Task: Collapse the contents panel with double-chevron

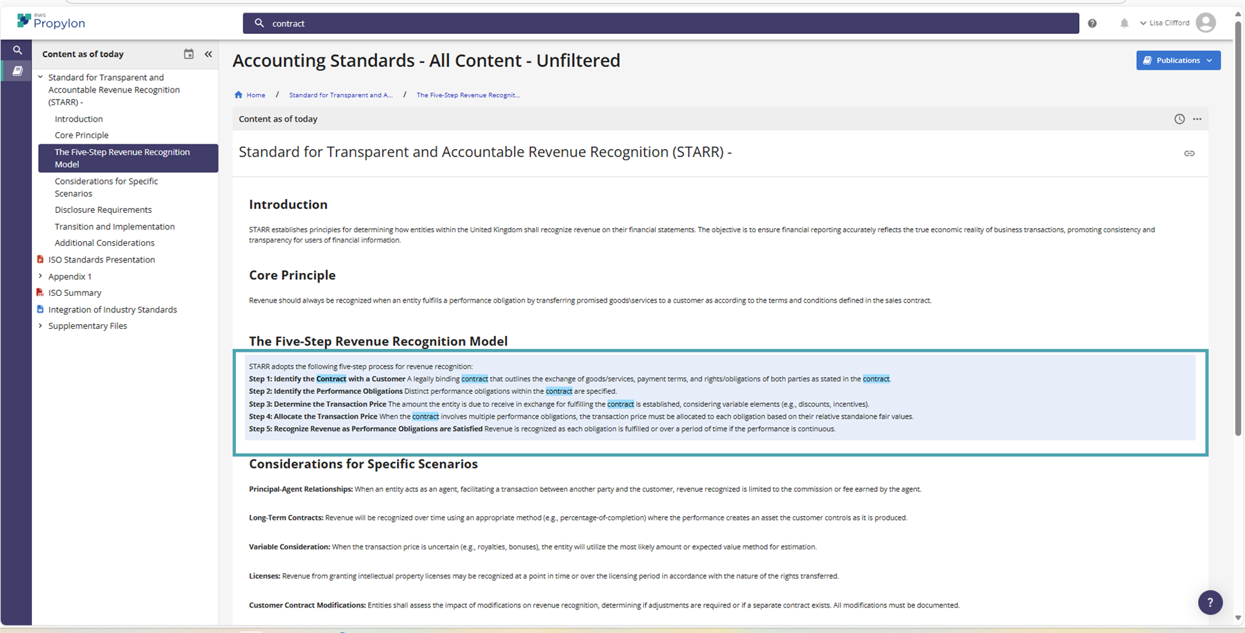Action: (x=208, y=54)
